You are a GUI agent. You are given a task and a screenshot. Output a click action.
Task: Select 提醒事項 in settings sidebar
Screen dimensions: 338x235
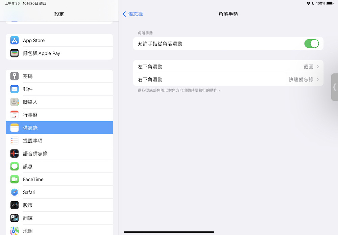(59, 141)
